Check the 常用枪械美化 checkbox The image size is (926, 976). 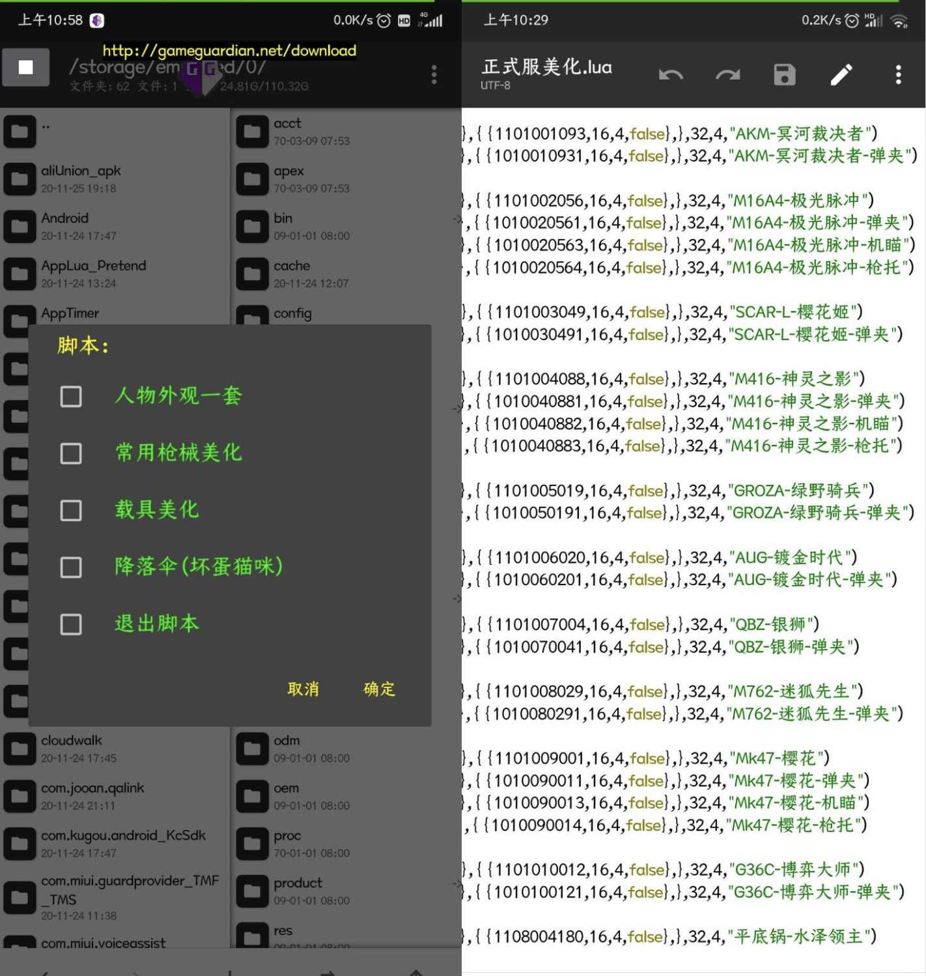point(71,453)
